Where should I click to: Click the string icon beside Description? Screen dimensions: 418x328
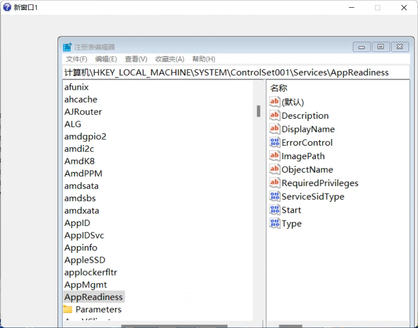(275, 115)
